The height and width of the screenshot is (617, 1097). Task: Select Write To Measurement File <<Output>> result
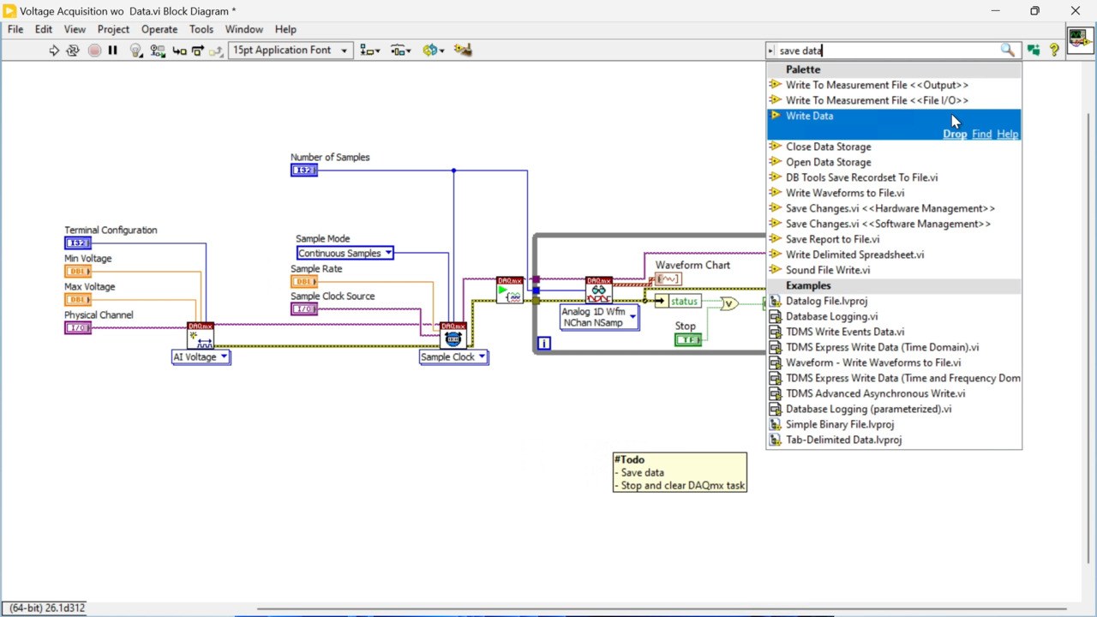894,85
